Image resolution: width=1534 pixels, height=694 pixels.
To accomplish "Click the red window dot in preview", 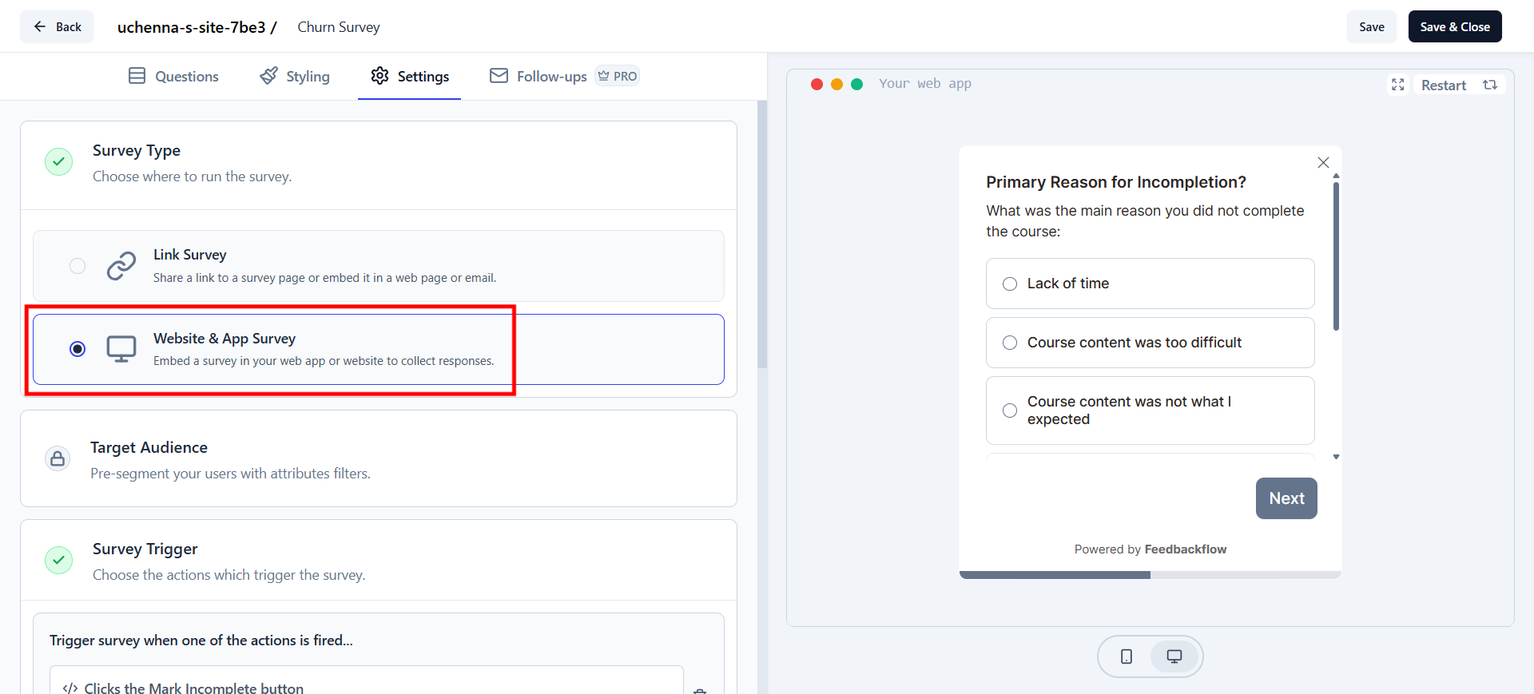I will (817, 85).
